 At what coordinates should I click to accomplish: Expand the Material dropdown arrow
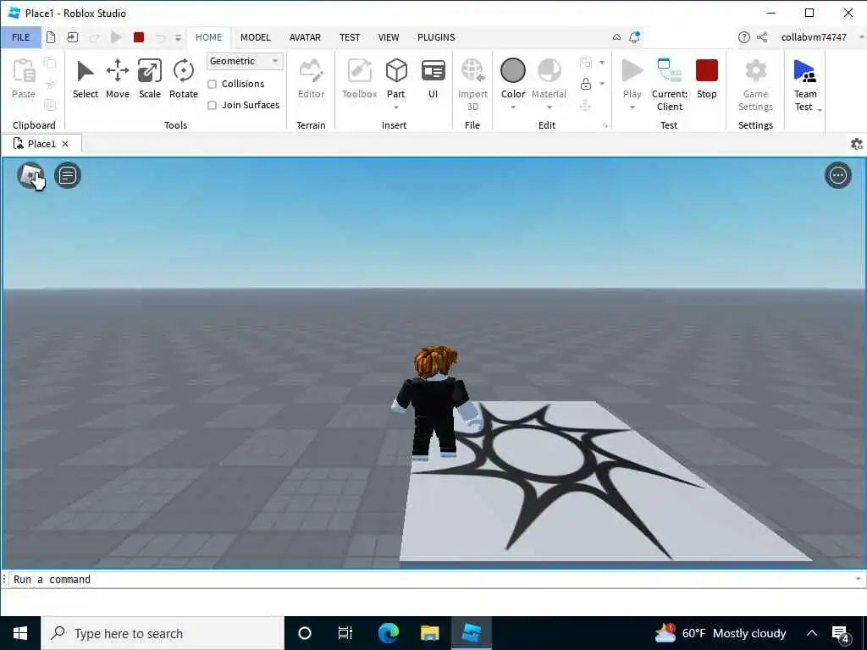click(549, 107)
